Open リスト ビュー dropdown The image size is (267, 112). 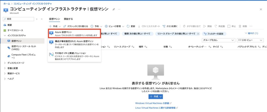click(x=250, y=40)
